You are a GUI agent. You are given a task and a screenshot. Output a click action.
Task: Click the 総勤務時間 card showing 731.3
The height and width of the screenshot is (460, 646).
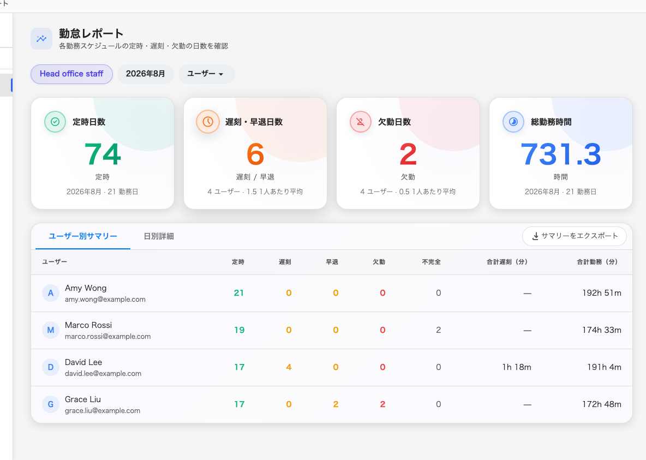(561, 153)
